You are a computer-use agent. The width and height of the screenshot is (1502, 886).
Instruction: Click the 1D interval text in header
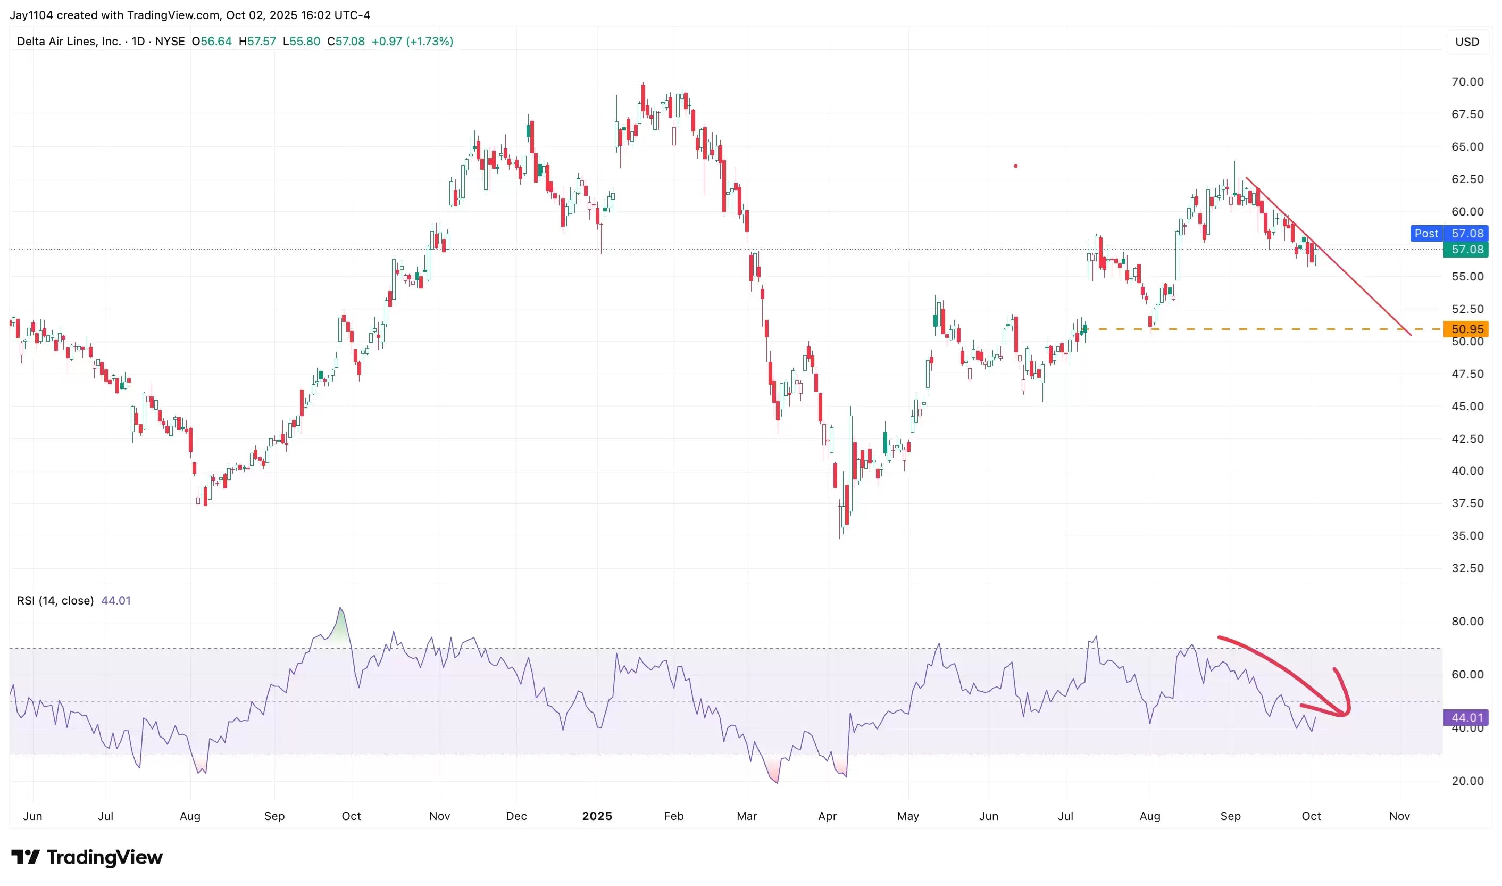coord(138,41)
